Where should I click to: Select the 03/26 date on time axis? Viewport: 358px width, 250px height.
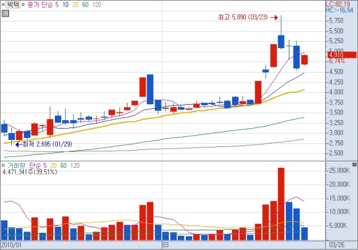(337, 245)
